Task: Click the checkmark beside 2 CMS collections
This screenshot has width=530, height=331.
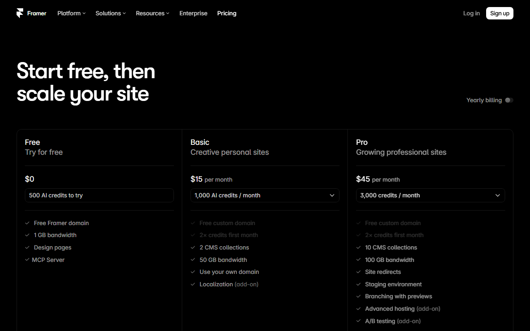Action: (x=193, y=247)
